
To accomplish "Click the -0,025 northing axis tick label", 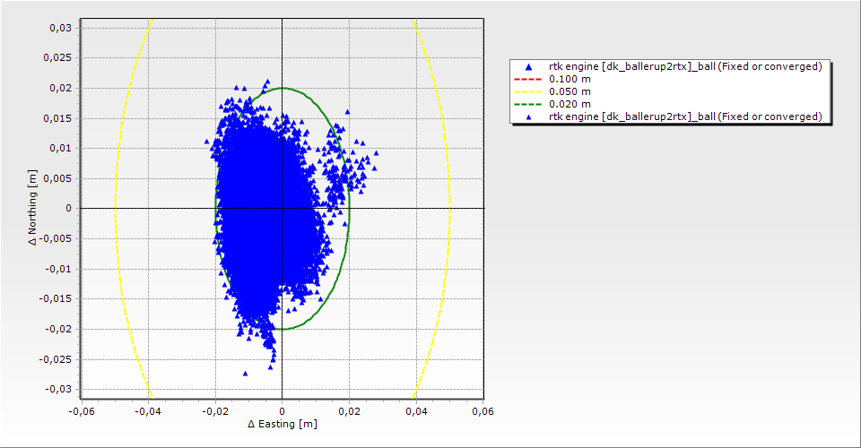I will pyautogui.click(x=56, y=359).
